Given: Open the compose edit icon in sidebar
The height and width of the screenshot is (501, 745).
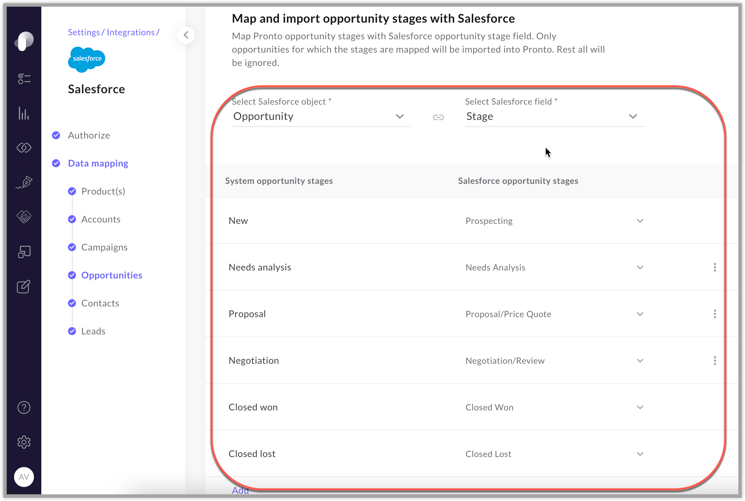Looking at the screenshot, I should 24,287.
